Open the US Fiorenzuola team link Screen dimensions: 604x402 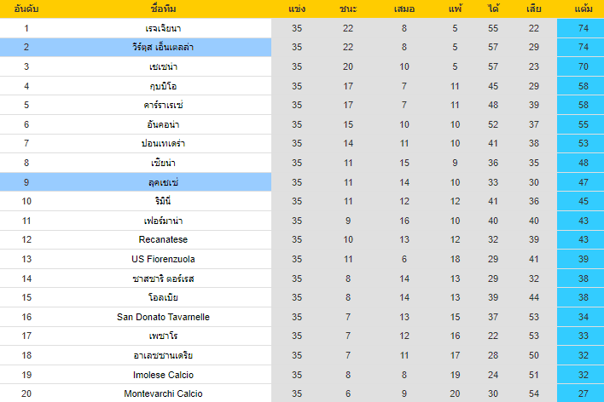tap(163, 259)
